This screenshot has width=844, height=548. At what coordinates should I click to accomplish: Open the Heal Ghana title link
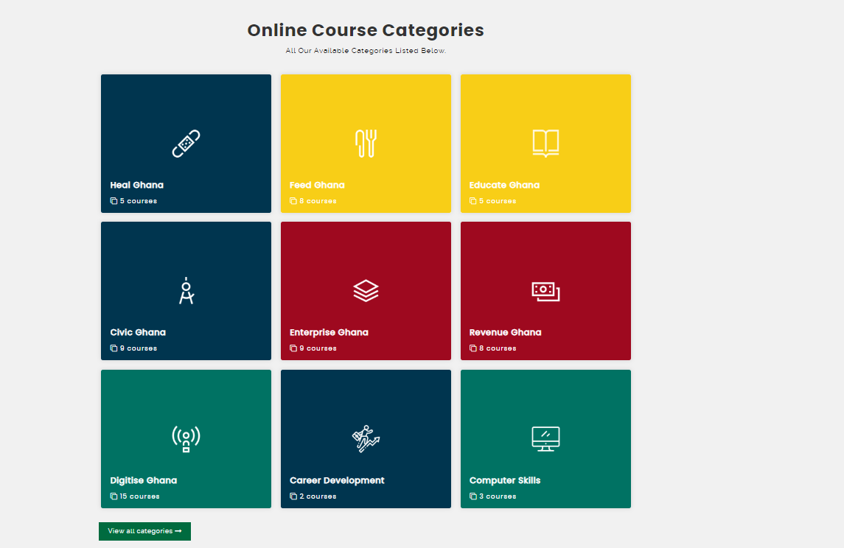coord(137,185)
